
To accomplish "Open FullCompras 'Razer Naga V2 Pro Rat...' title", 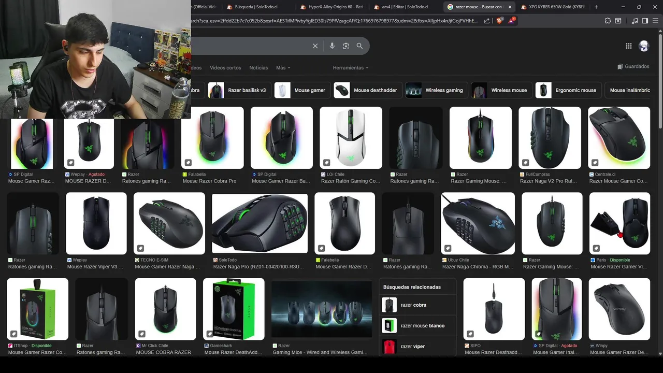I will [549, 181].
